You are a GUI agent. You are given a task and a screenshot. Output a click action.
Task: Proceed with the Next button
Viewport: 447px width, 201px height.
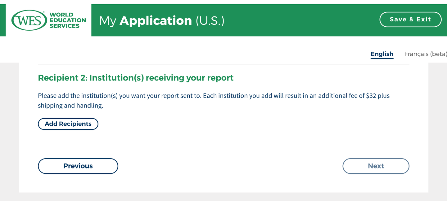[x=376, y=166]
